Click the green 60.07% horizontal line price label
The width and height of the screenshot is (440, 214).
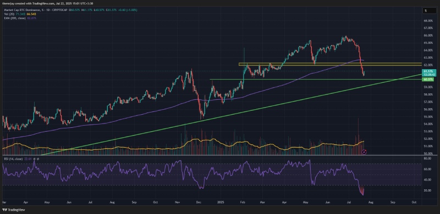click(x=428, y=80)
